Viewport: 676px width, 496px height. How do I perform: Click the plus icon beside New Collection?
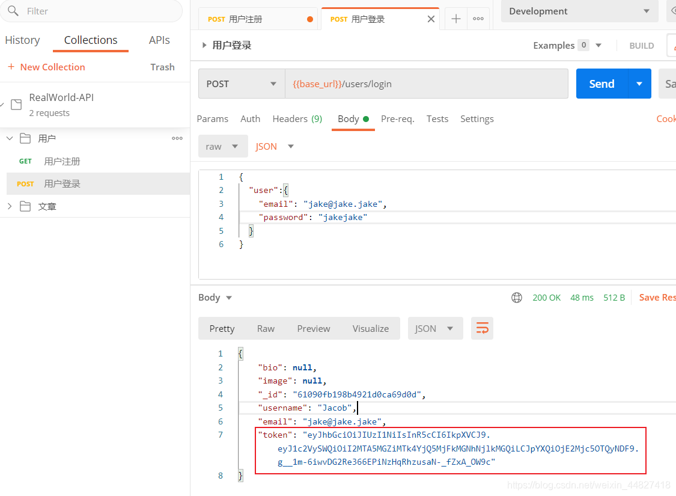(x=11, y=67)
